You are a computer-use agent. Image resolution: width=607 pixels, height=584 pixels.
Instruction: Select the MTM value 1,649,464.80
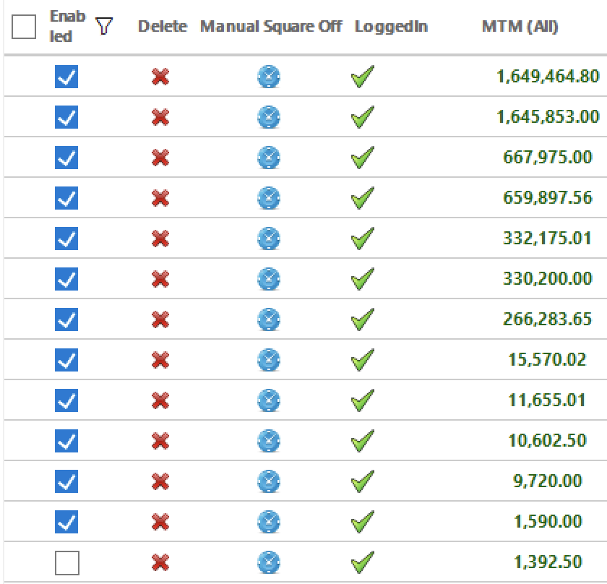click(548, 77)
